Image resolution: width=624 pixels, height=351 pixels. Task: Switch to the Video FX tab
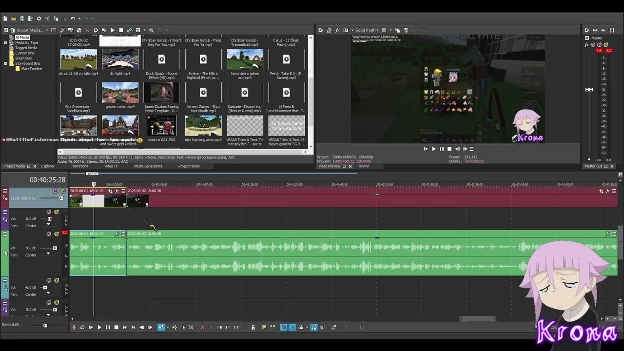(111, 166)
